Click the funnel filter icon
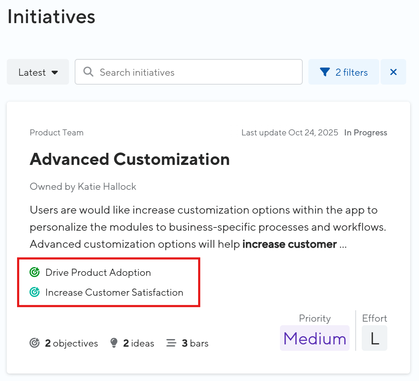Screen dimensions: 419x381 coord(325,72)
